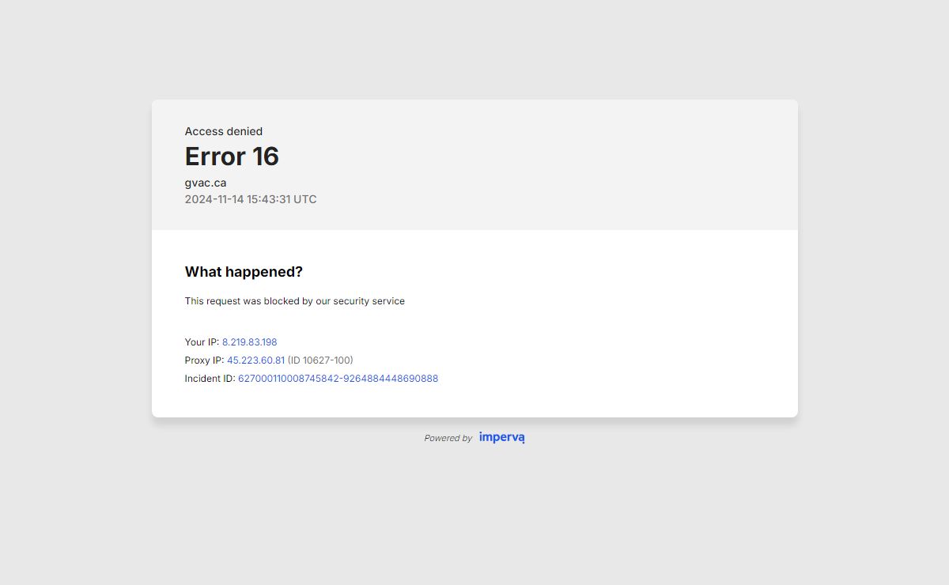Click the 'What happened?' heading

[244, 272]
